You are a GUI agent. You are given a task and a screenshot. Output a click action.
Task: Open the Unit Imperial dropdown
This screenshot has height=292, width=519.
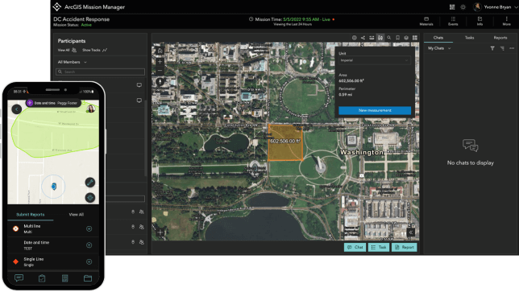pyautogui.click(x=375, y=60)
